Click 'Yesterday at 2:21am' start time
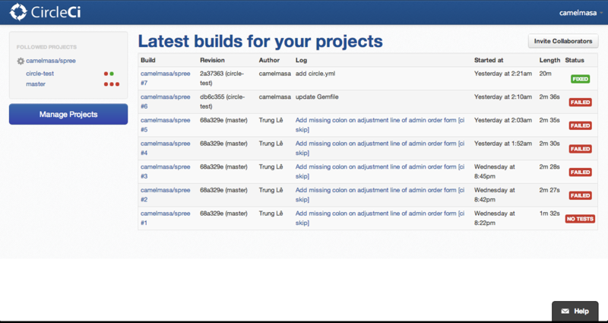 click(x=503, y=74)
